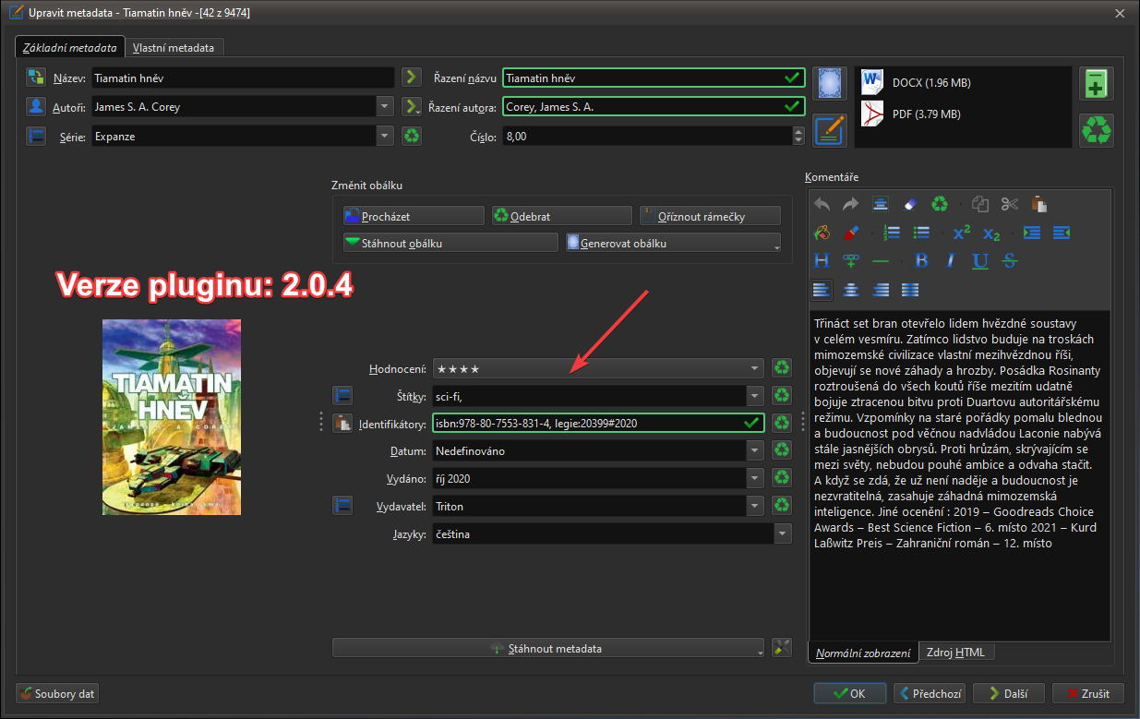Clear the Série field with recycle icon

tap(412, 136)
